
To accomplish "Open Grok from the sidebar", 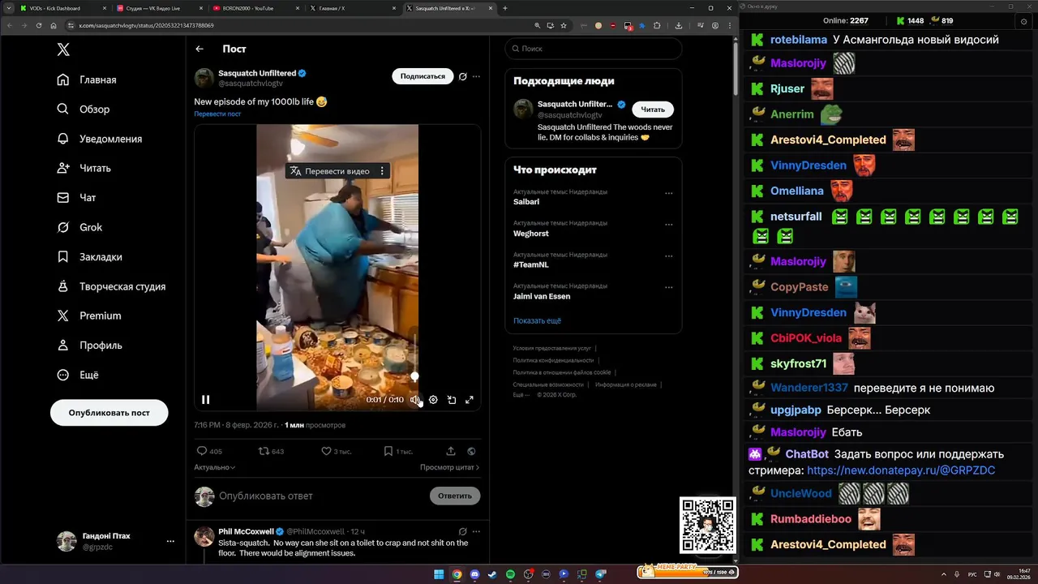I will pyautogui.click(x=79, y=227).
